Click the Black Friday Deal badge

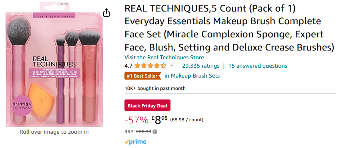pyautogui.click(x=147, y=106)
